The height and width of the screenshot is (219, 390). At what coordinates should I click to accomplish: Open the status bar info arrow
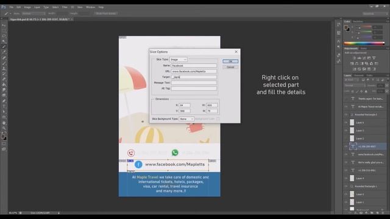(59, 213)
